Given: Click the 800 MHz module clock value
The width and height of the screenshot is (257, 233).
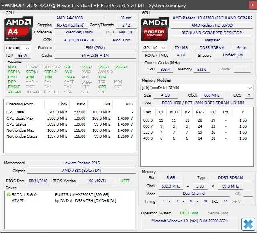Looking at the screenshot, I should point(212,95).
